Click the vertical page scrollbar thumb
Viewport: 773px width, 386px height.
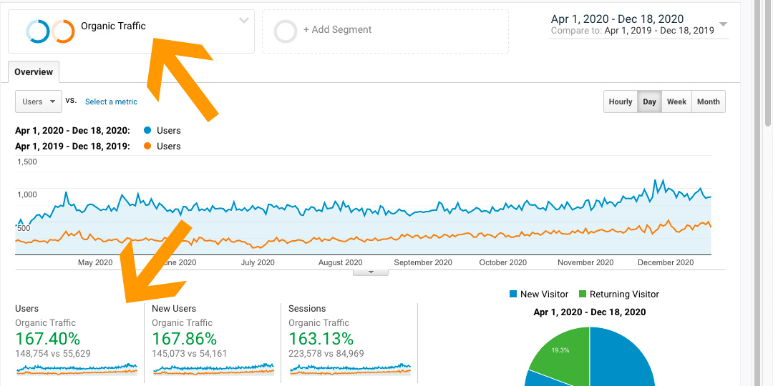point(767,64)
